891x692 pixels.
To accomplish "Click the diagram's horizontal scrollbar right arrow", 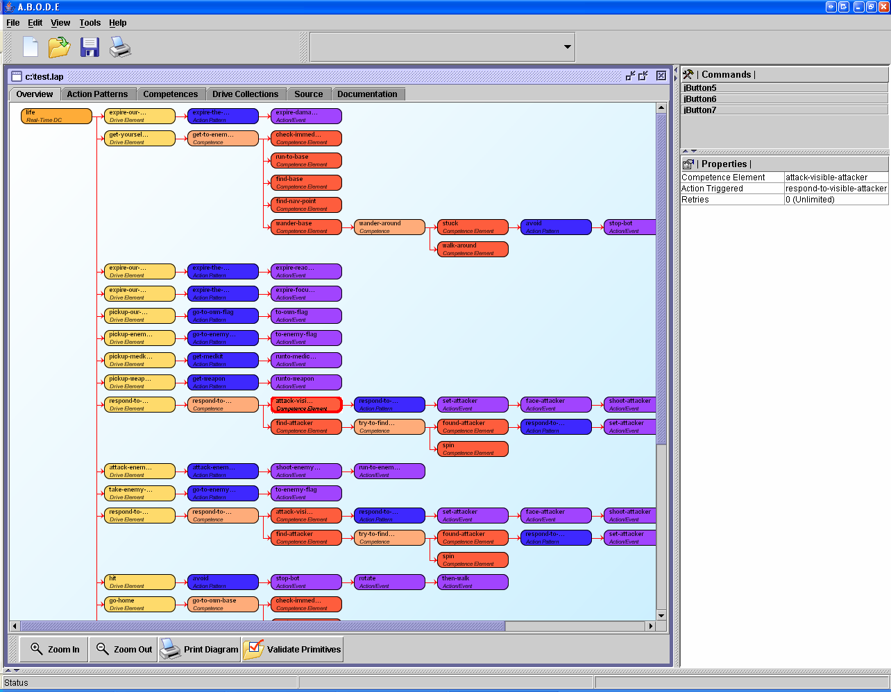I will pos(650,626).
